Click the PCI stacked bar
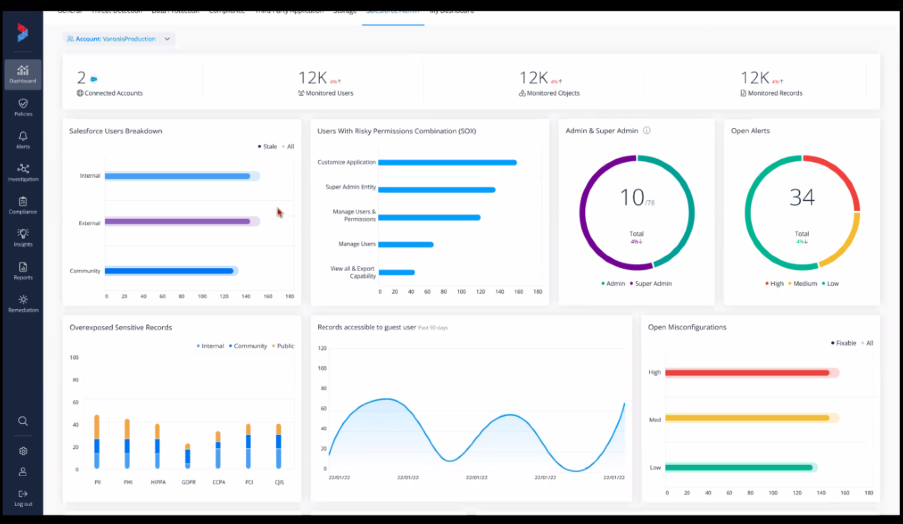903x524 pixels. coord(248,447)
